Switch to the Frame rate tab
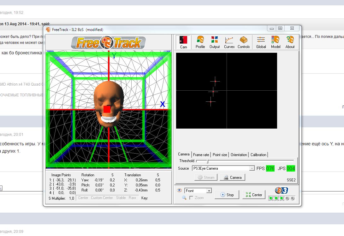The height and width of the screenshot is (236, 344). (201, 155)
